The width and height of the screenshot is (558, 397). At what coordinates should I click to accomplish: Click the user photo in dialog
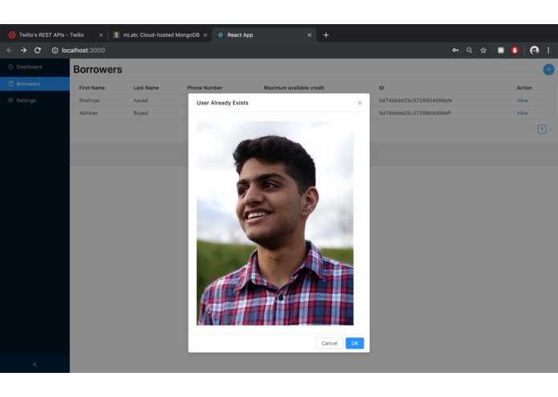[275, 223]
